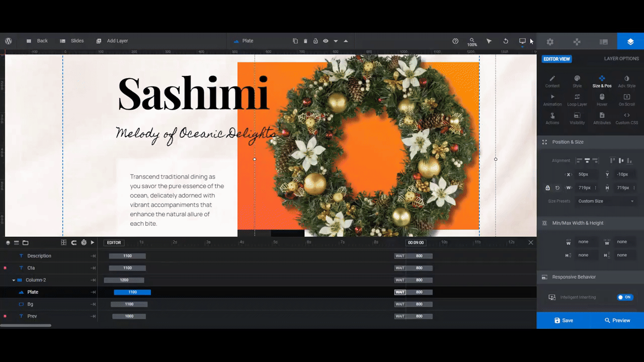
Task: Collapse the Responsive Behavior panel
Action: tap(590, 277)
